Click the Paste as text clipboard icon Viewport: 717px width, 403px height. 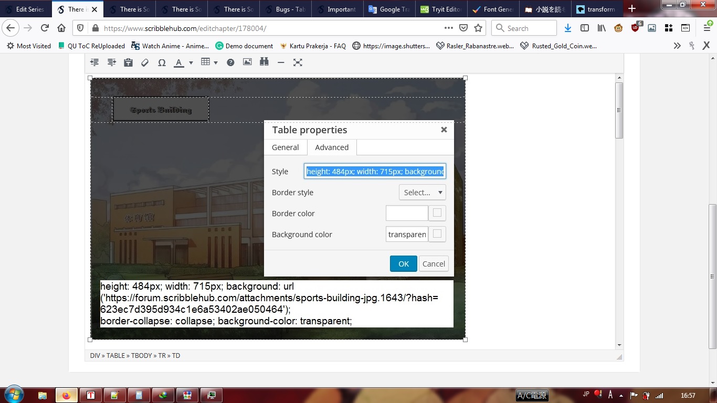coord(128,62)
